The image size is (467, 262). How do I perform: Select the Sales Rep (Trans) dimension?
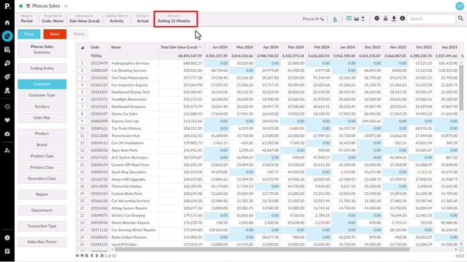click(x=42, y=242)
